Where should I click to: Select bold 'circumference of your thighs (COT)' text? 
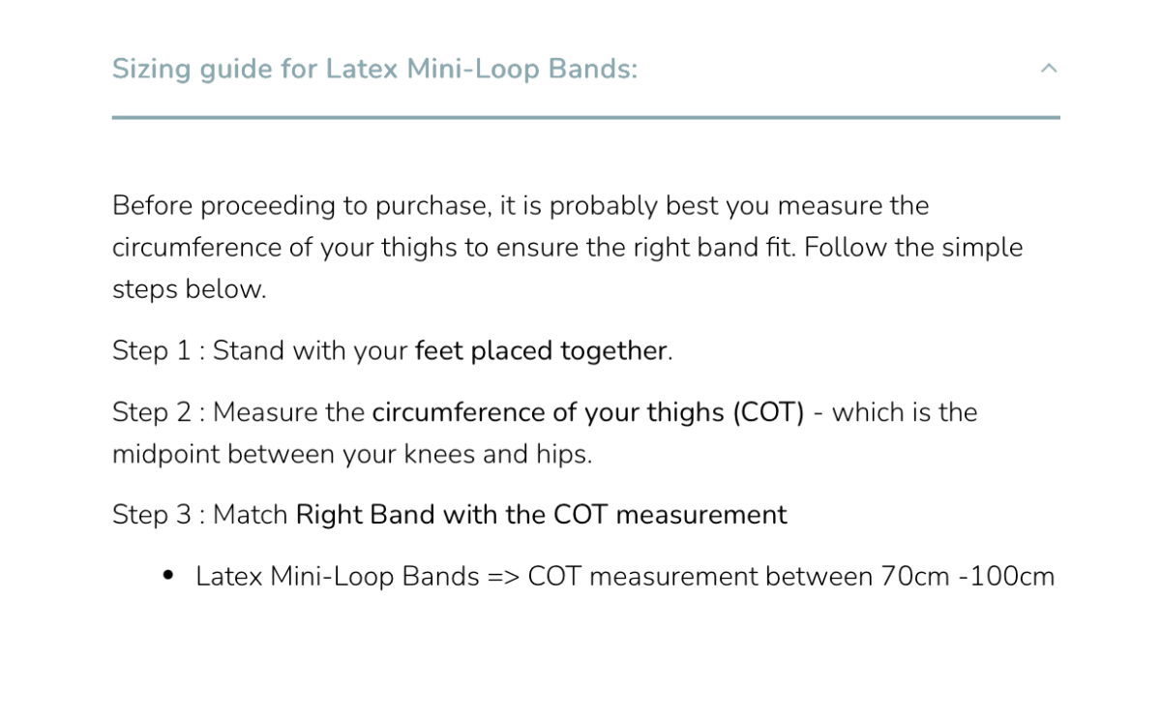pyautogui.click(x=588, y=413)
